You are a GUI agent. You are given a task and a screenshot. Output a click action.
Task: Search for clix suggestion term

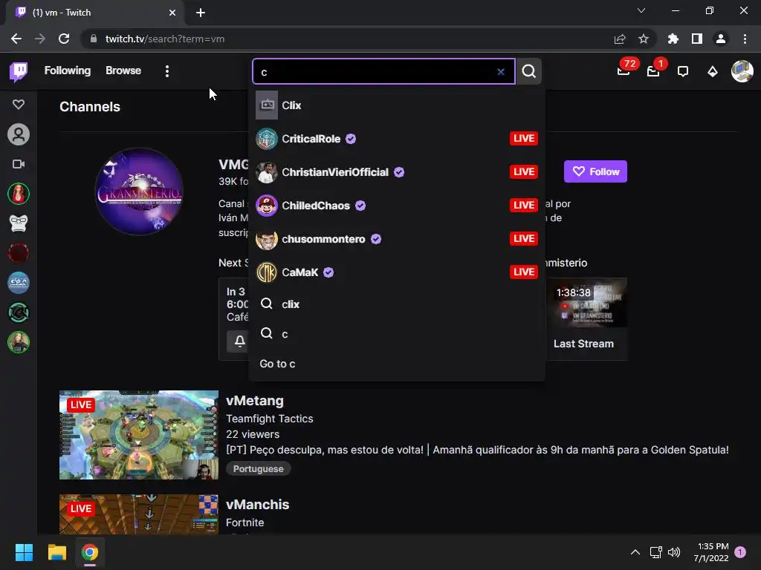pos(397,304)
